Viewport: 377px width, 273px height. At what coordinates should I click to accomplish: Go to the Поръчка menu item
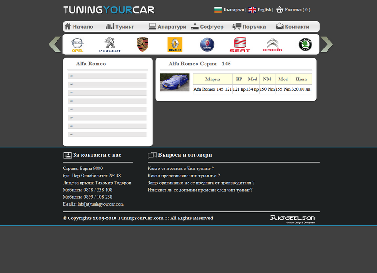coord(254,27)
